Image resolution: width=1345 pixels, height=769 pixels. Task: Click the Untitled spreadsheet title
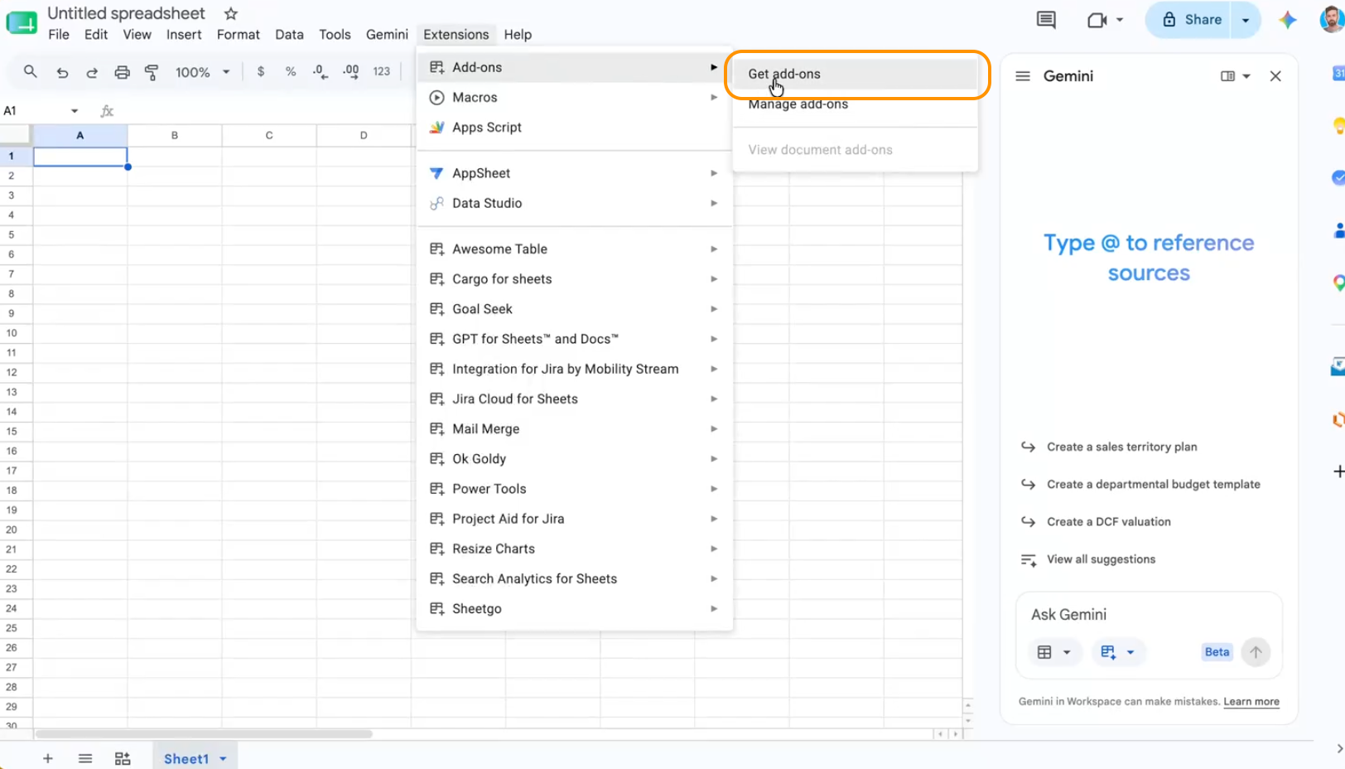tap(126, 13)
